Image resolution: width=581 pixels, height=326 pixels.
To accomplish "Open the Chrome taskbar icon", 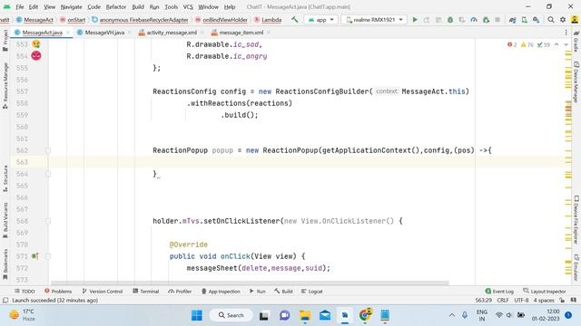I will (x=365, y=315).
